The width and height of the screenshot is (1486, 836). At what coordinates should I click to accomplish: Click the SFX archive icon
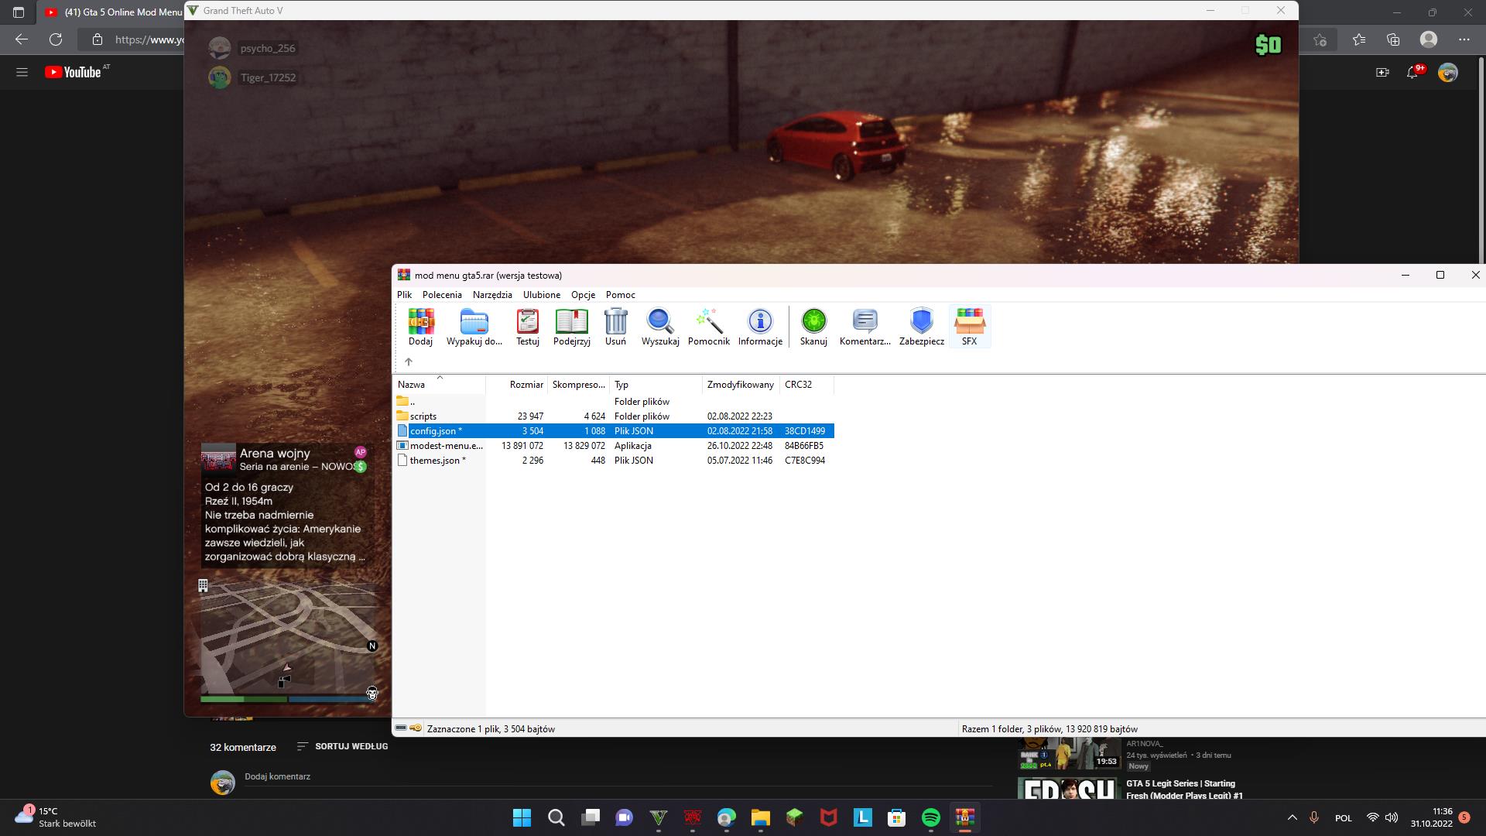coord(969,326)
